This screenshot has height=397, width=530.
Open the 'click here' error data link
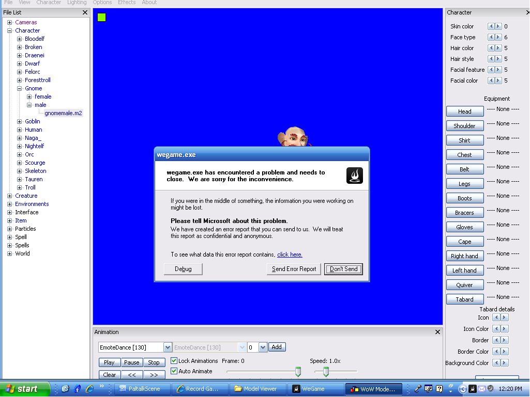tap(290, 255)
